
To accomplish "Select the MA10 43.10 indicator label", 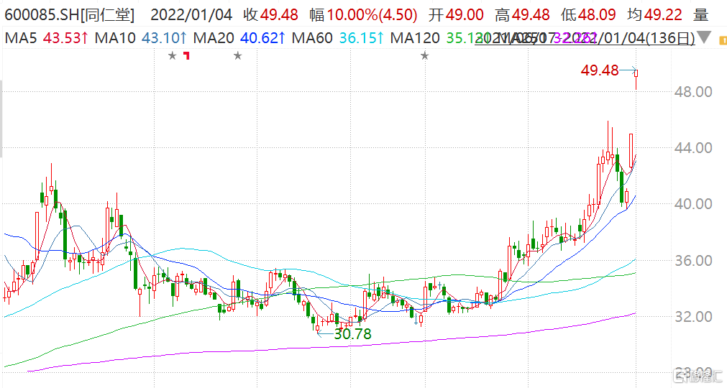I will tap(141, 38).
